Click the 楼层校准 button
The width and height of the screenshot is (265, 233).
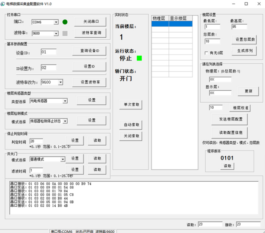pos(240,108)
